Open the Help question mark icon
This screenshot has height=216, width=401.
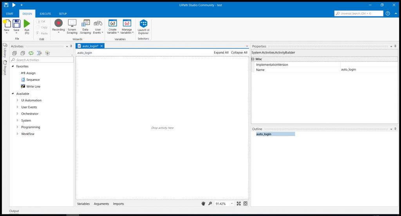388,14
